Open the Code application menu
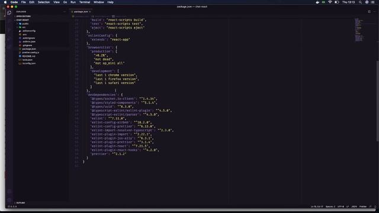The image size is (379, 213). [x=14, y=2]
